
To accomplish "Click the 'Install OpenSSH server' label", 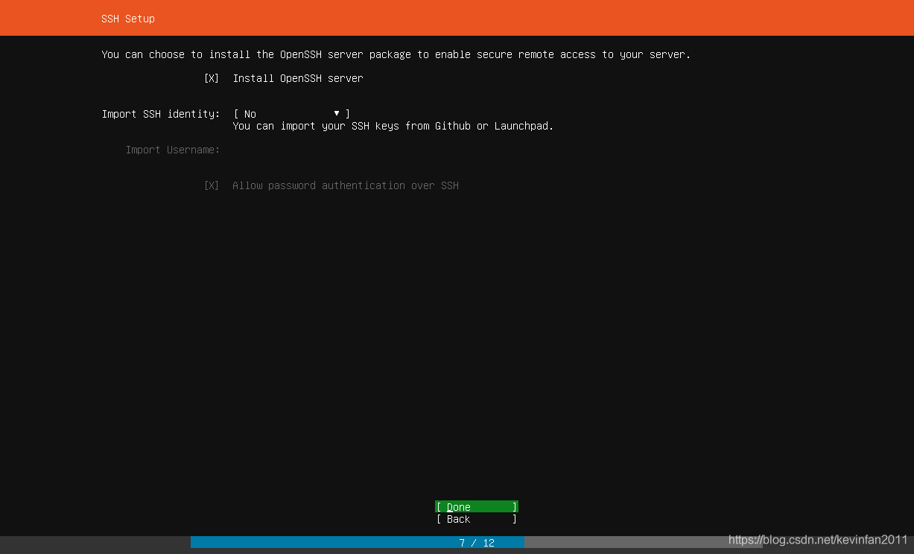I will (x=298, y=78).
